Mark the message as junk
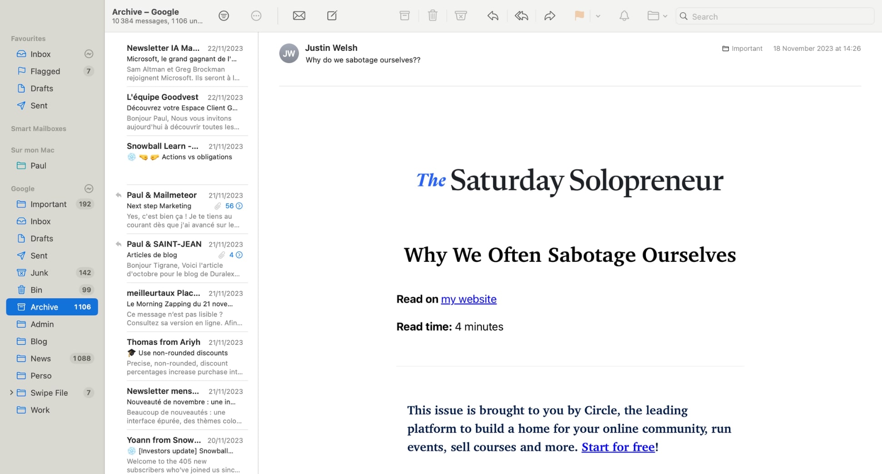The image size is (882, 474). (461, 15)
